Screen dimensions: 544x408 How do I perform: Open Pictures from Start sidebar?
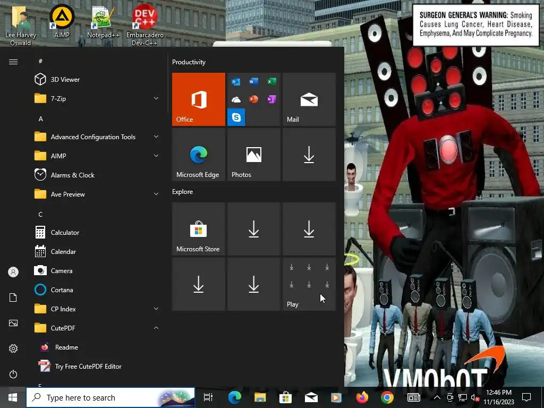coord(13,323)
